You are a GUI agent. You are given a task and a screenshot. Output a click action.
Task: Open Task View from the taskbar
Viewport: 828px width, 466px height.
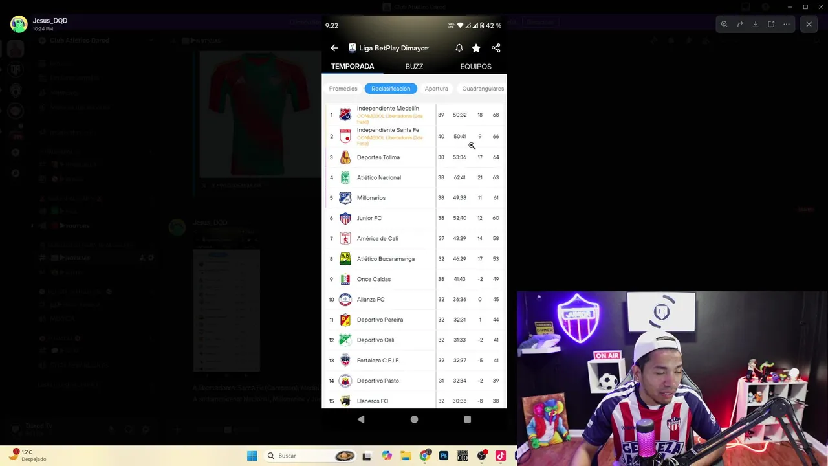[367, 456]
